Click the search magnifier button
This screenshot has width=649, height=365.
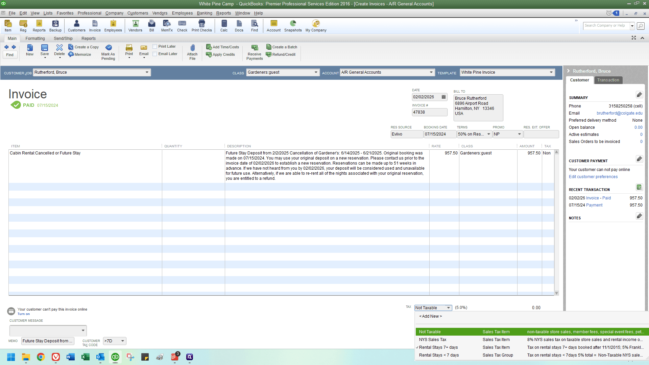(x=641, y=26)
